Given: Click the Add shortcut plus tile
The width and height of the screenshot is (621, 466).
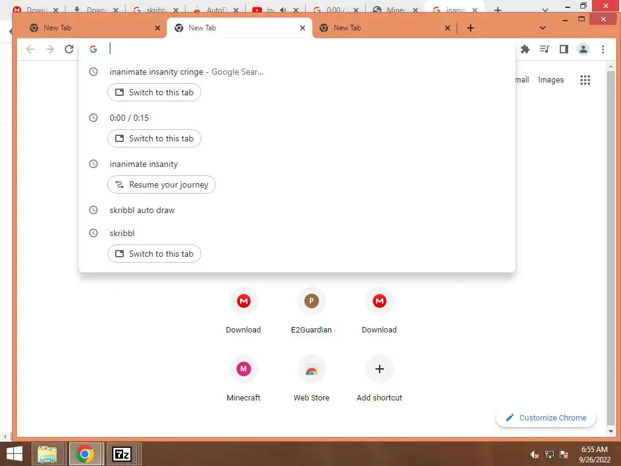Looking at the screenshot, I should pos(379,378).
